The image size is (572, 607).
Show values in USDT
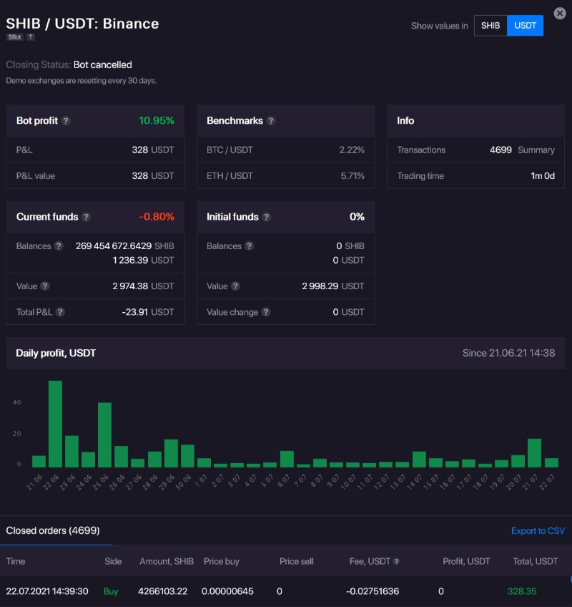tap(525, 26)
